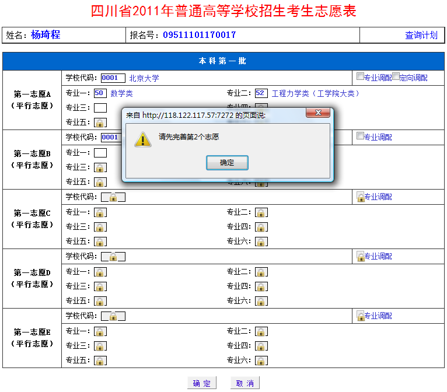Screen dimensions: 447x392
Task: Click lock icon for 专业六 in 第一志愿E
Action: click(261, 360)
